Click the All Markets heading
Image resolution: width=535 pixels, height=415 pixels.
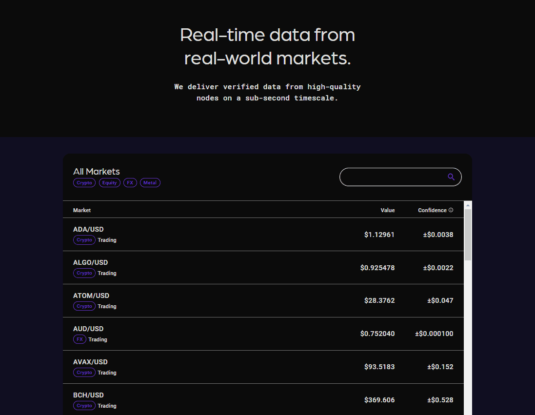(x=96, y=171)
